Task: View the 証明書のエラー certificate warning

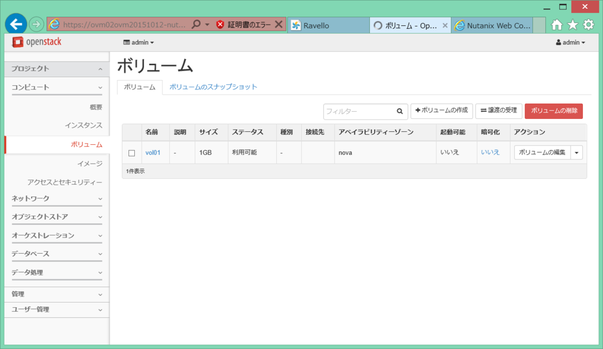Action: 248,25
